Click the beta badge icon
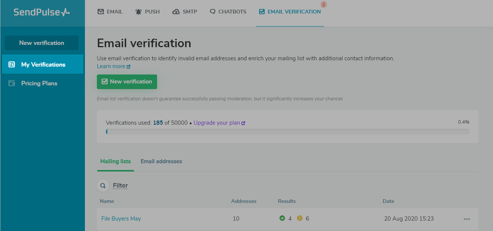This screenshot has height=231, width=493. [324, 4]
